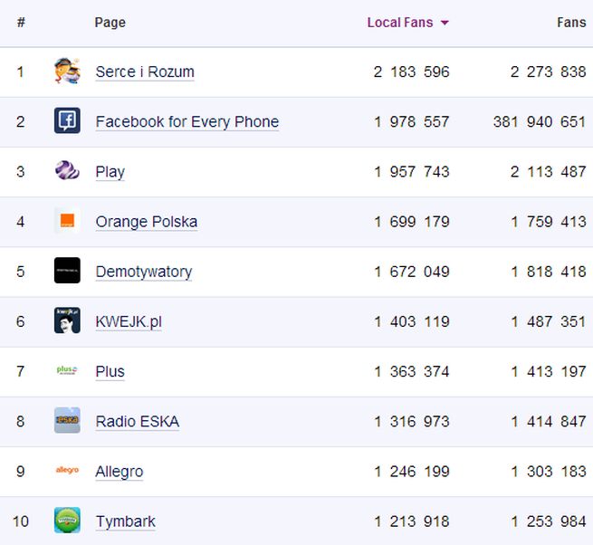Click the KWEJK.pl page icon
Image resolution: width=593 pixels, height=545 pixels.
(67, 320)
